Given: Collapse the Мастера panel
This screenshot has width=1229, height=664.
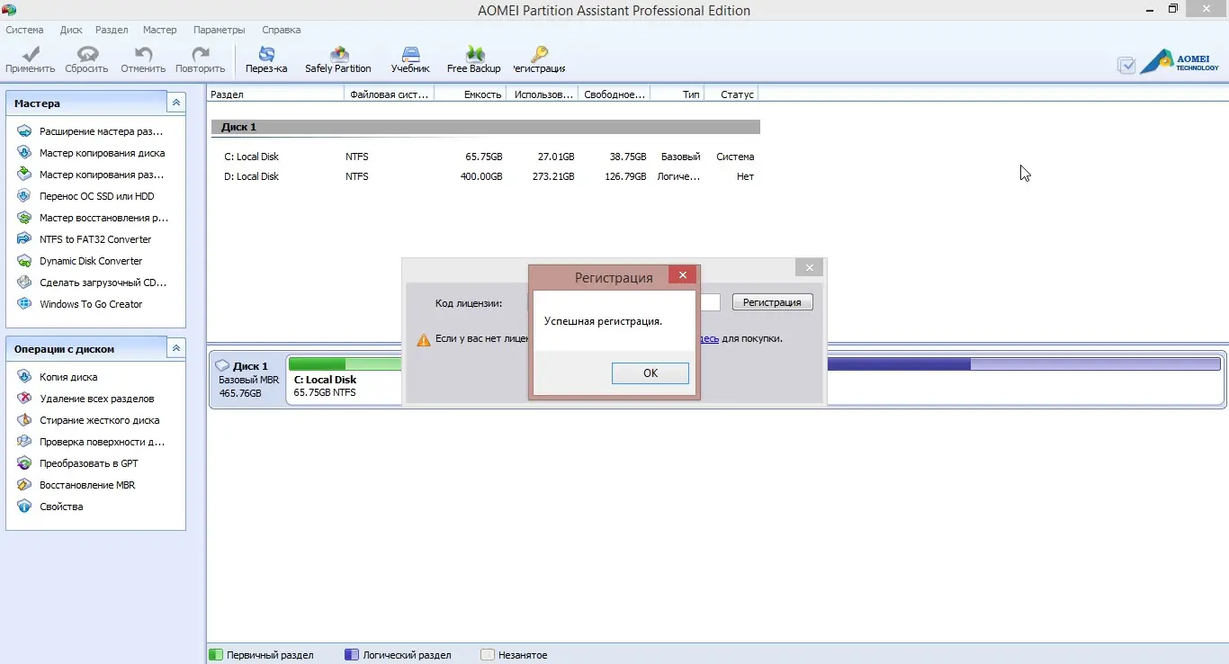Looking at the screenshot, I should point(176,103).
